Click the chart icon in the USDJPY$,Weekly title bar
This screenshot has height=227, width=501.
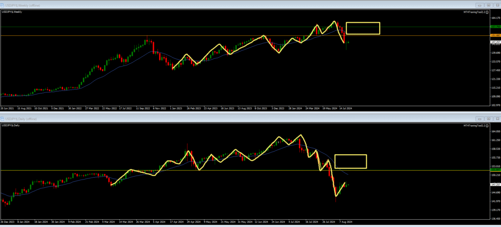tap(3, 5)
